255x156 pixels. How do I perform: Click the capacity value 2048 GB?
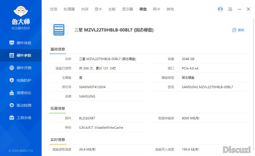point(188,59)
